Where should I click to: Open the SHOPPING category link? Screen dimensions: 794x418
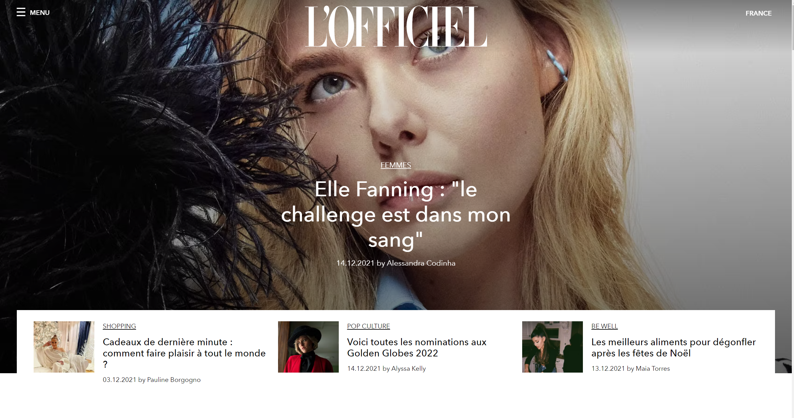(x=119, y=326)
